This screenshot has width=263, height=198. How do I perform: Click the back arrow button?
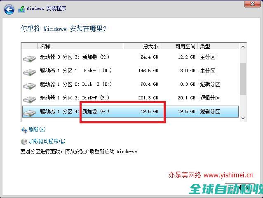[10, 9]
